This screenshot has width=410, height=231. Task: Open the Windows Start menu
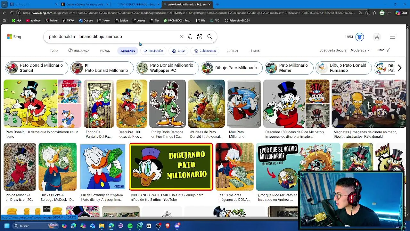coord(7,226)
